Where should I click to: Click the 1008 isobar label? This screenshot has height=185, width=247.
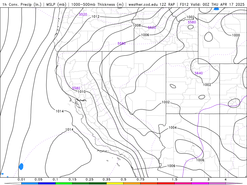click(x=137, y=25)
